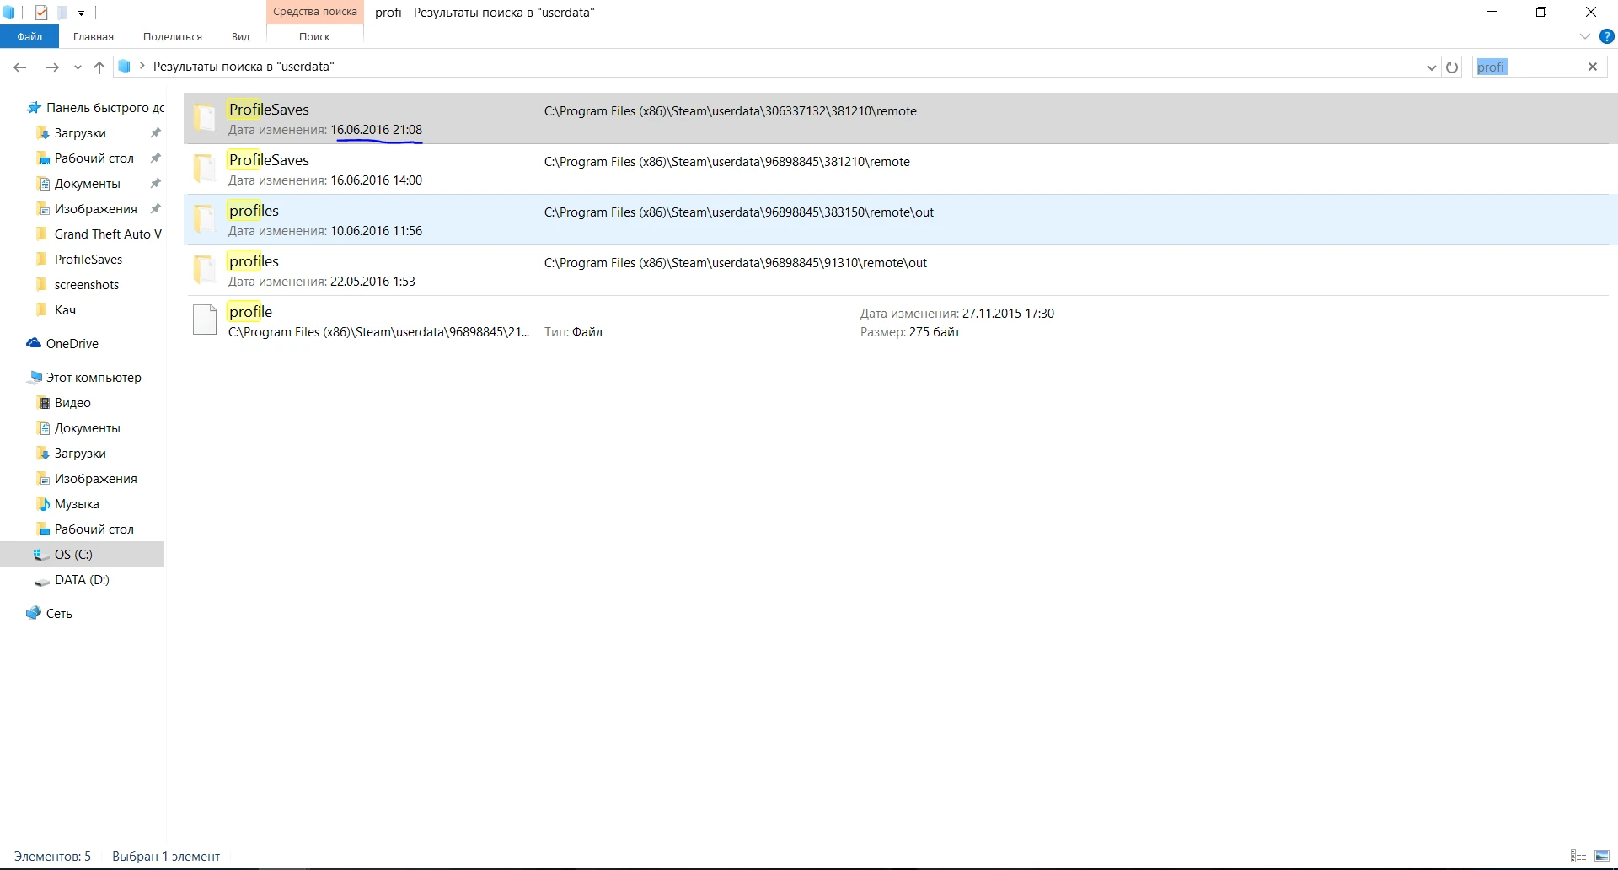Open the Поиск ribbon tab
Image resolution: width=1618 pixels, height=870 pixels.
point(314,36)
